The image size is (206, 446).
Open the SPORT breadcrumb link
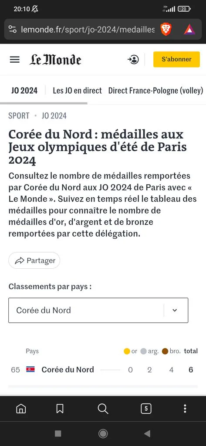click(19, 116)
